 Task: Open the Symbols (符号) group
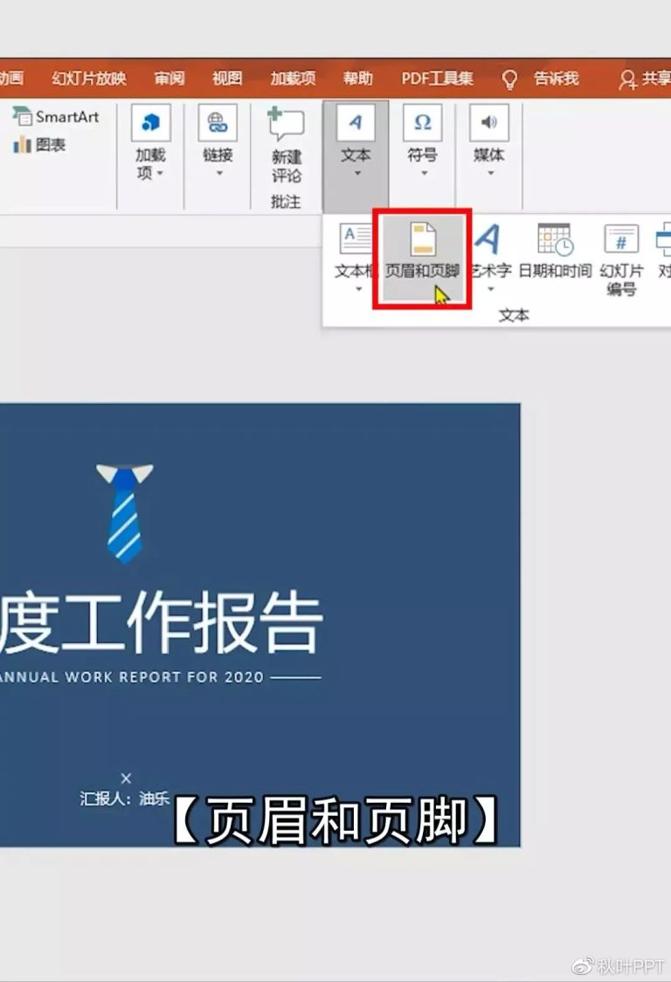click(423, 141)
